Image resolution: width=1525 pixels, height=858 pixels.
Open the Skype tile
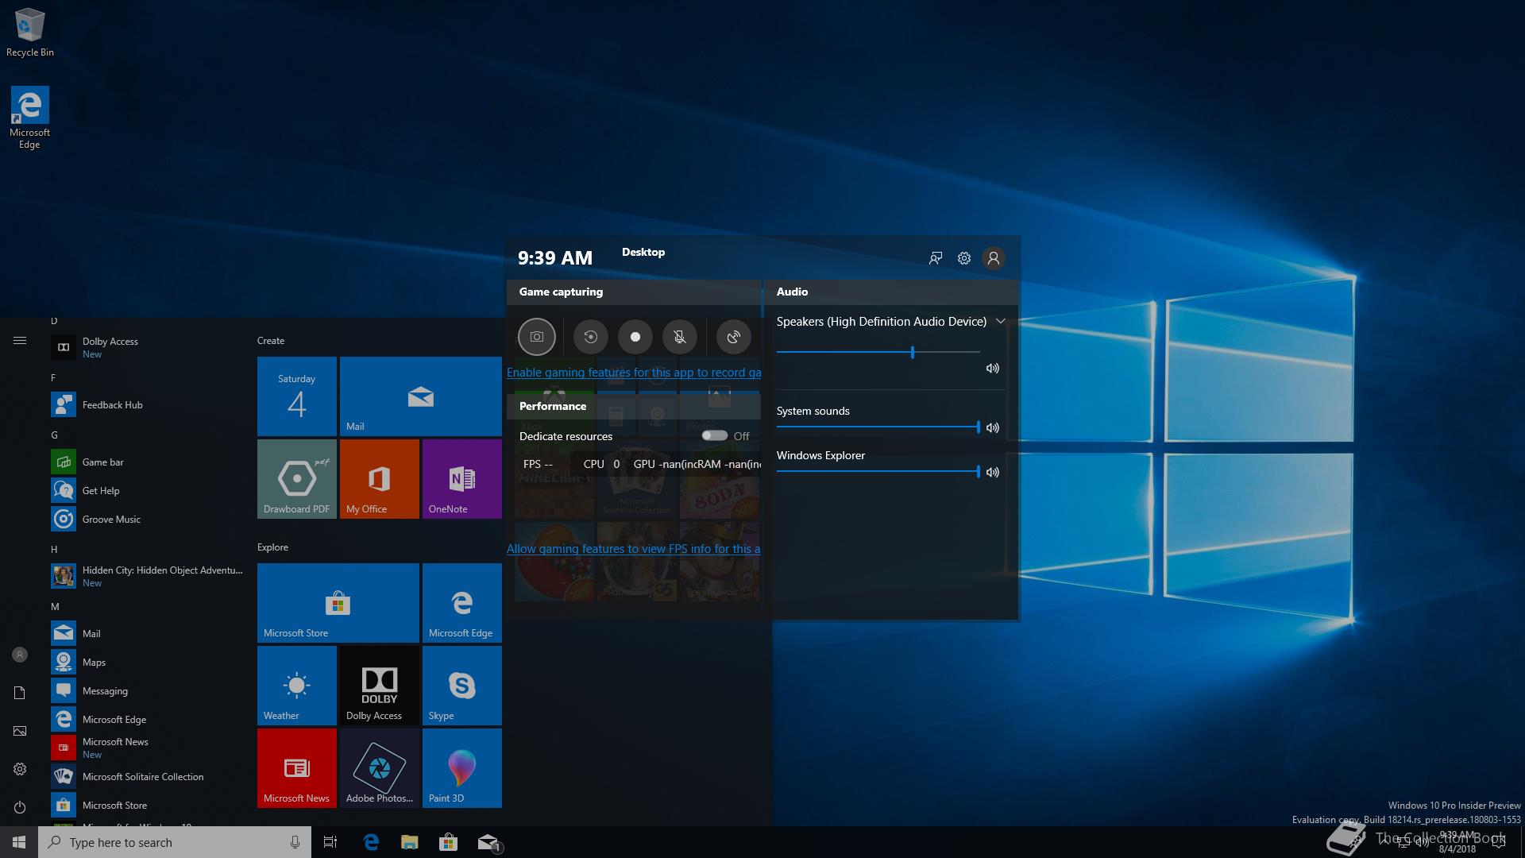[x=462, y=686]
